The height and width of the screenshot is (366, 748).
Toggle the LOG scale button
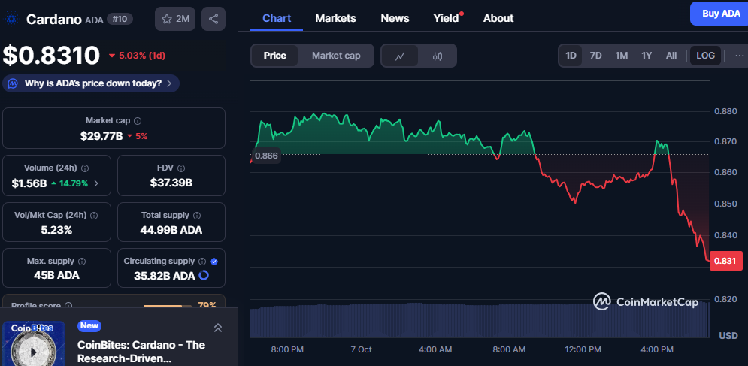pos(706,56)
